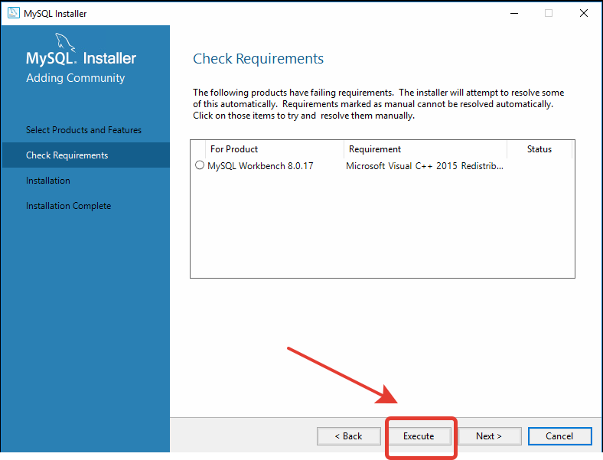Click the Check Requirements page heading
Viewport: 603px width, 460px height.
pyautogui.click(x=258, y=59)
